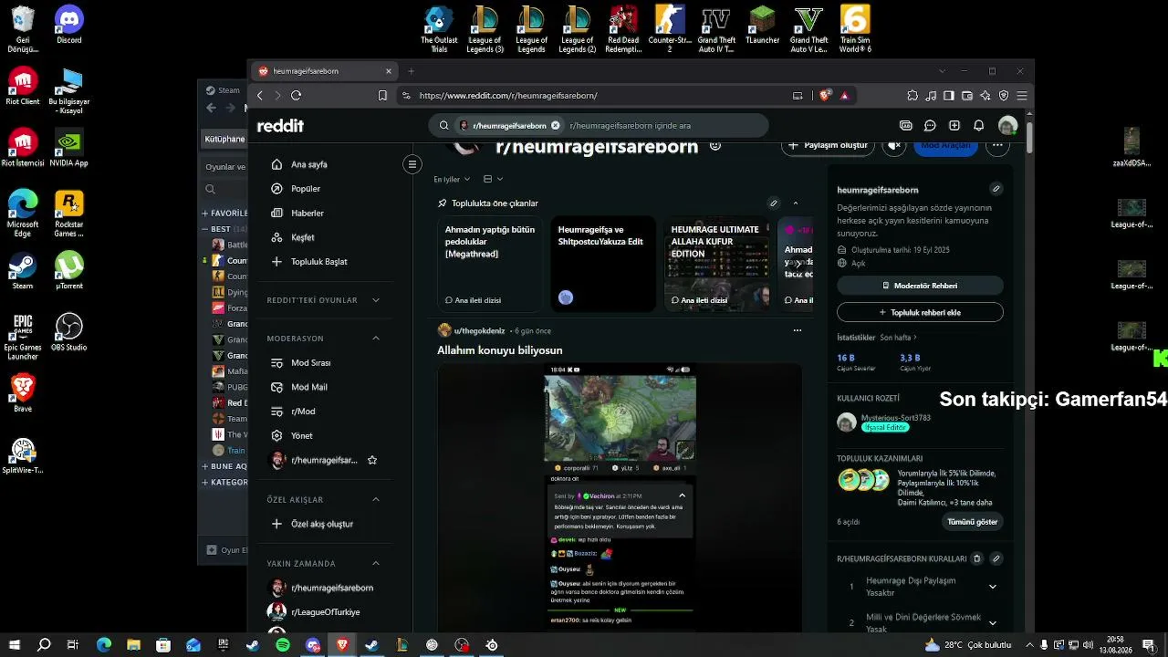Open Spotify from taskbar
Viewport: 1168px width, 657px height.
(283, 645)
